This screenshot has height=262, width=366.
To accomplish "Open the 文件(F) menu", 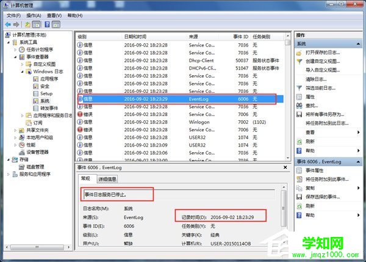I will point(13,15).
